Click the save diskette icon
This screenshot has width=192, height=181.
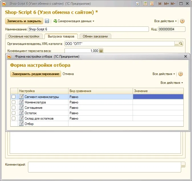[47, 21]
